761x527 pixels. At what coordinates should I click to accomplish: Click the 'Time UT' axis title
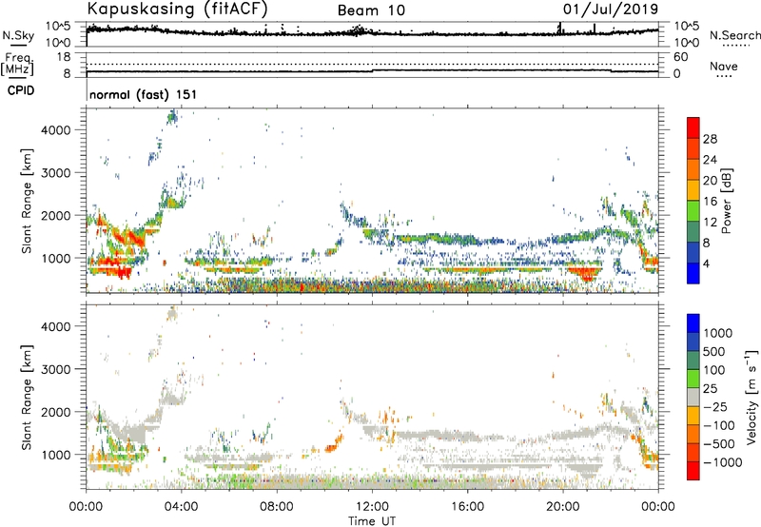[372, 521]
